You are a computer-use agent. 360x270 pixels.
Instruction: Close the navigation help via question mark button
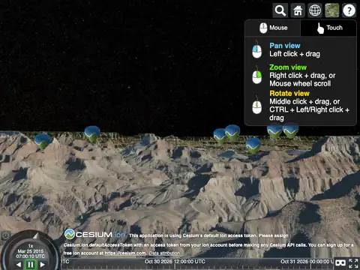349,10
